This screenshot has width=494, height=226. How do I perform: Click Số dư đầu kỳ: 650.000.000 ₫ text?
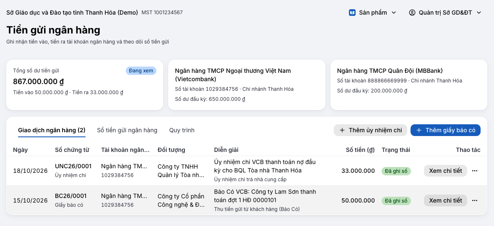point(210,99)
